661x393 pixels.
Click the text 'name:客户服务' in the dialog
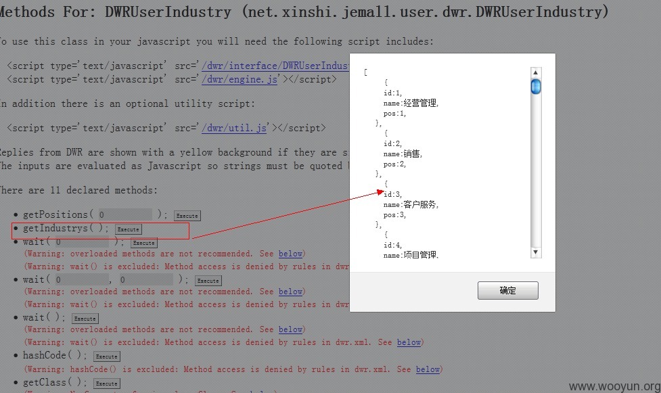click(x=411, y=204)
